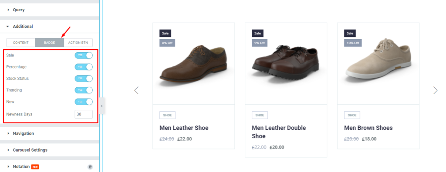This screenshot has width=446, height=172.
Task: Collapse the editor panel with the handle arrow
Action: (x=102, y=106)
